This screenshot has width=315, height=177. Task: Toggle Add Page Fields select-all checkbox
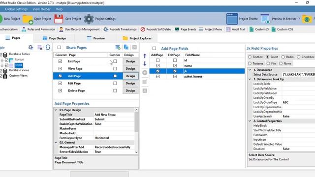point(154,48)
